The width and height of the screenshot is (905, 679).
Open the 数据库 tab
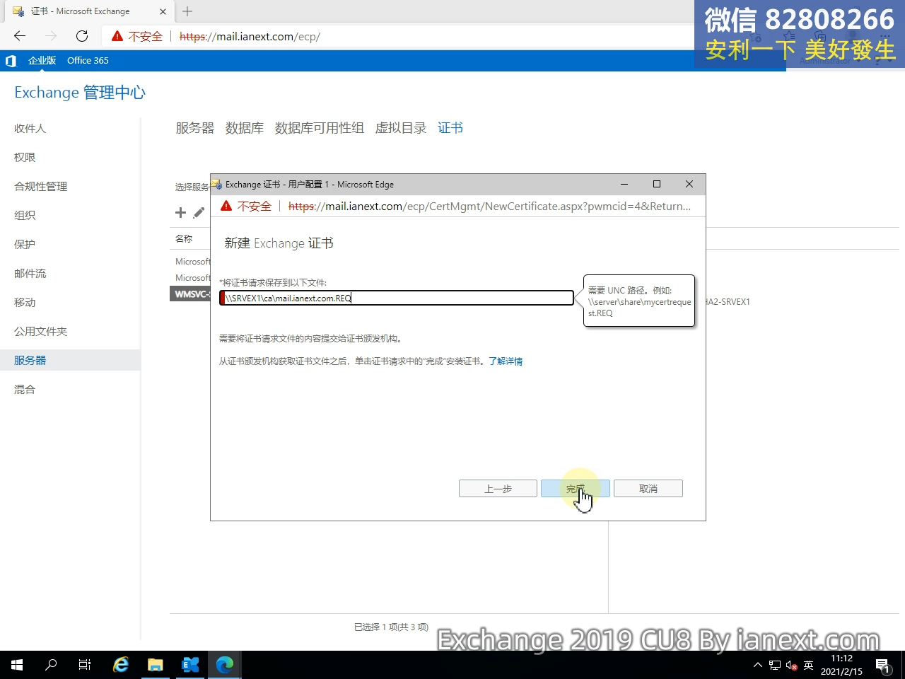(x=245, y=128)
